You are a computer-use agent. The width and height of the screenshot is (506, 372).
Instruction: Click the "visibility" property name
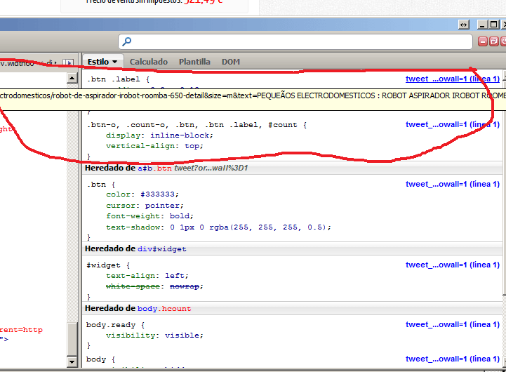(x=131, y=336)
